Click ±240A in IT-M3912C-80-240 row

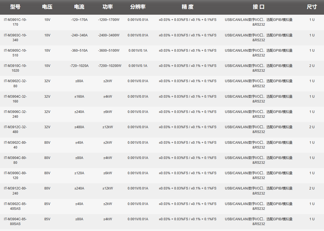[79, 188]
